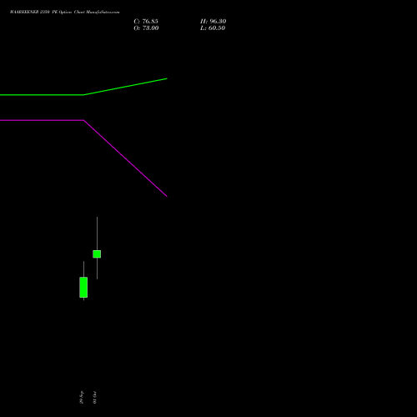Click the chart title text at top left
Viewport: 417px width, 417px height.
[x=65, y=13]
